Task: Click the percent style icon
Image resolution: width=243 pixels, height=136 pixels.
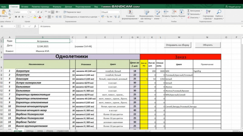Action: coord(108,17)
